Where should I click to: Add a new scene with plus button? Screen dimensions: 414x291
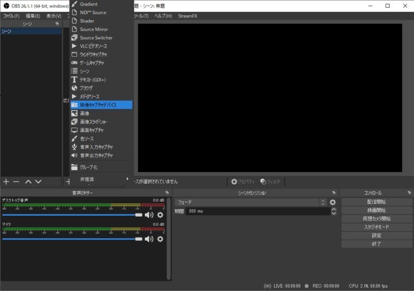(6, 181)
